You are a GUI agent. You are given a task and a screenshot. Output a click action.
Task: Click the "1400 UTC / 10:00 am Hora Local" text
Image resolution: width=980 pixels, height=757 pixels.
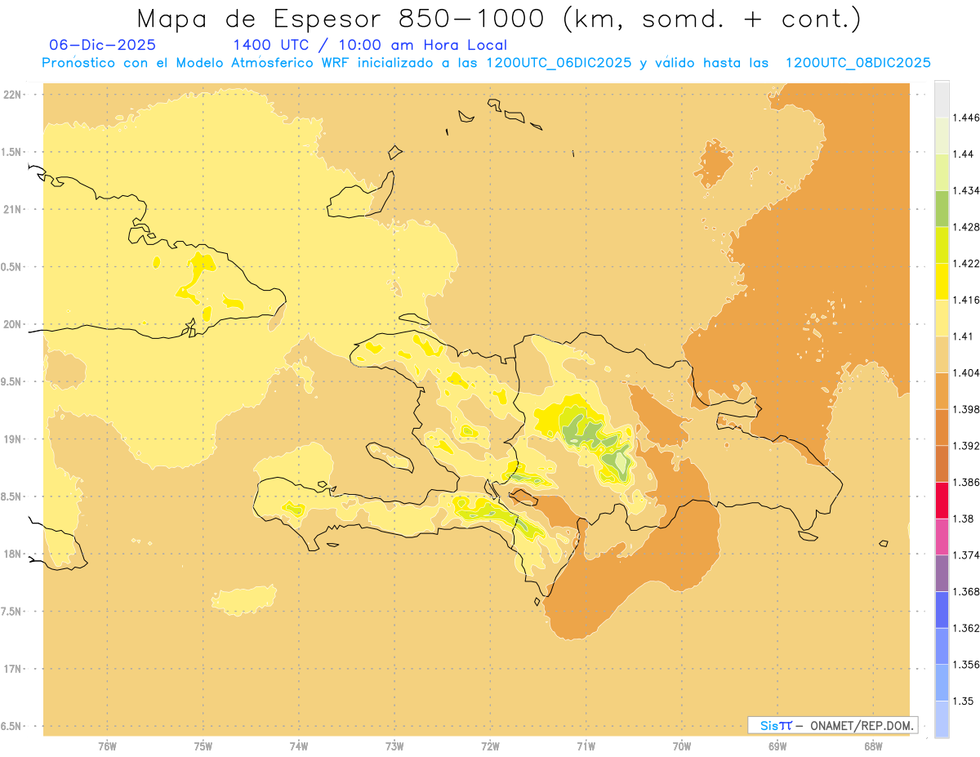point(370,45)
